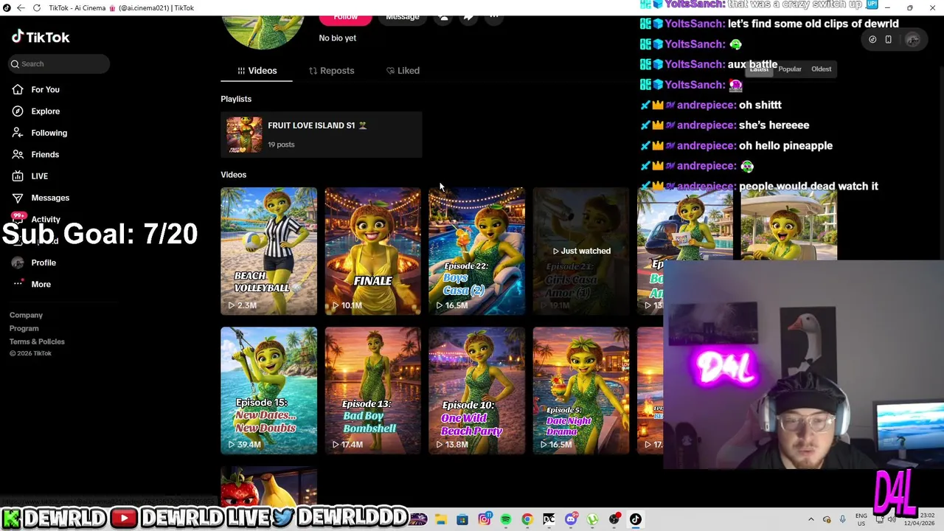Click the No bio yet text
Image resolution: width=944 pixels, height=531 pixels.
(x=338, y=38)
